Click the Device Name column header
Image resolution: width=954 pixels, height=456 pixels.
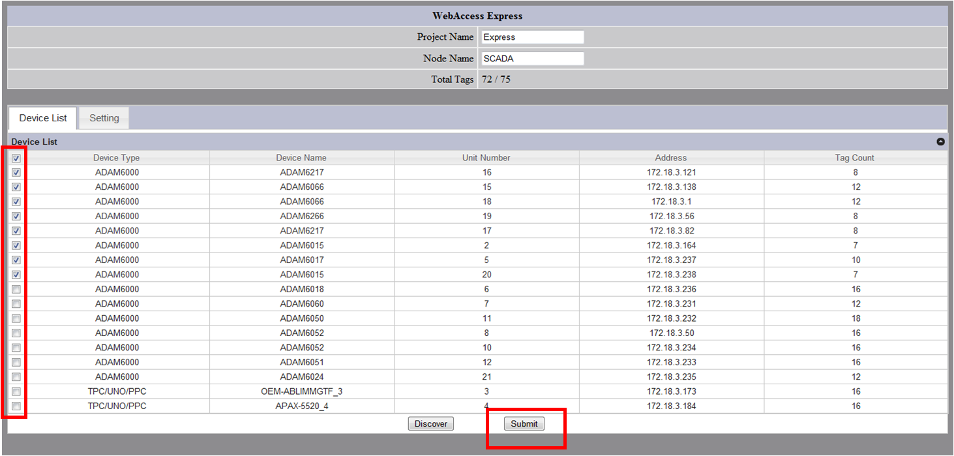click(301, 158)
